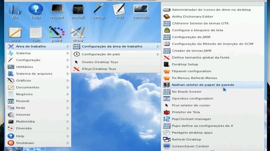Image resolution: width=270 pixels, height=151 pixels.
Task: Expand the Multimídia submenu arrow
Action: click(x=68, y=122)
